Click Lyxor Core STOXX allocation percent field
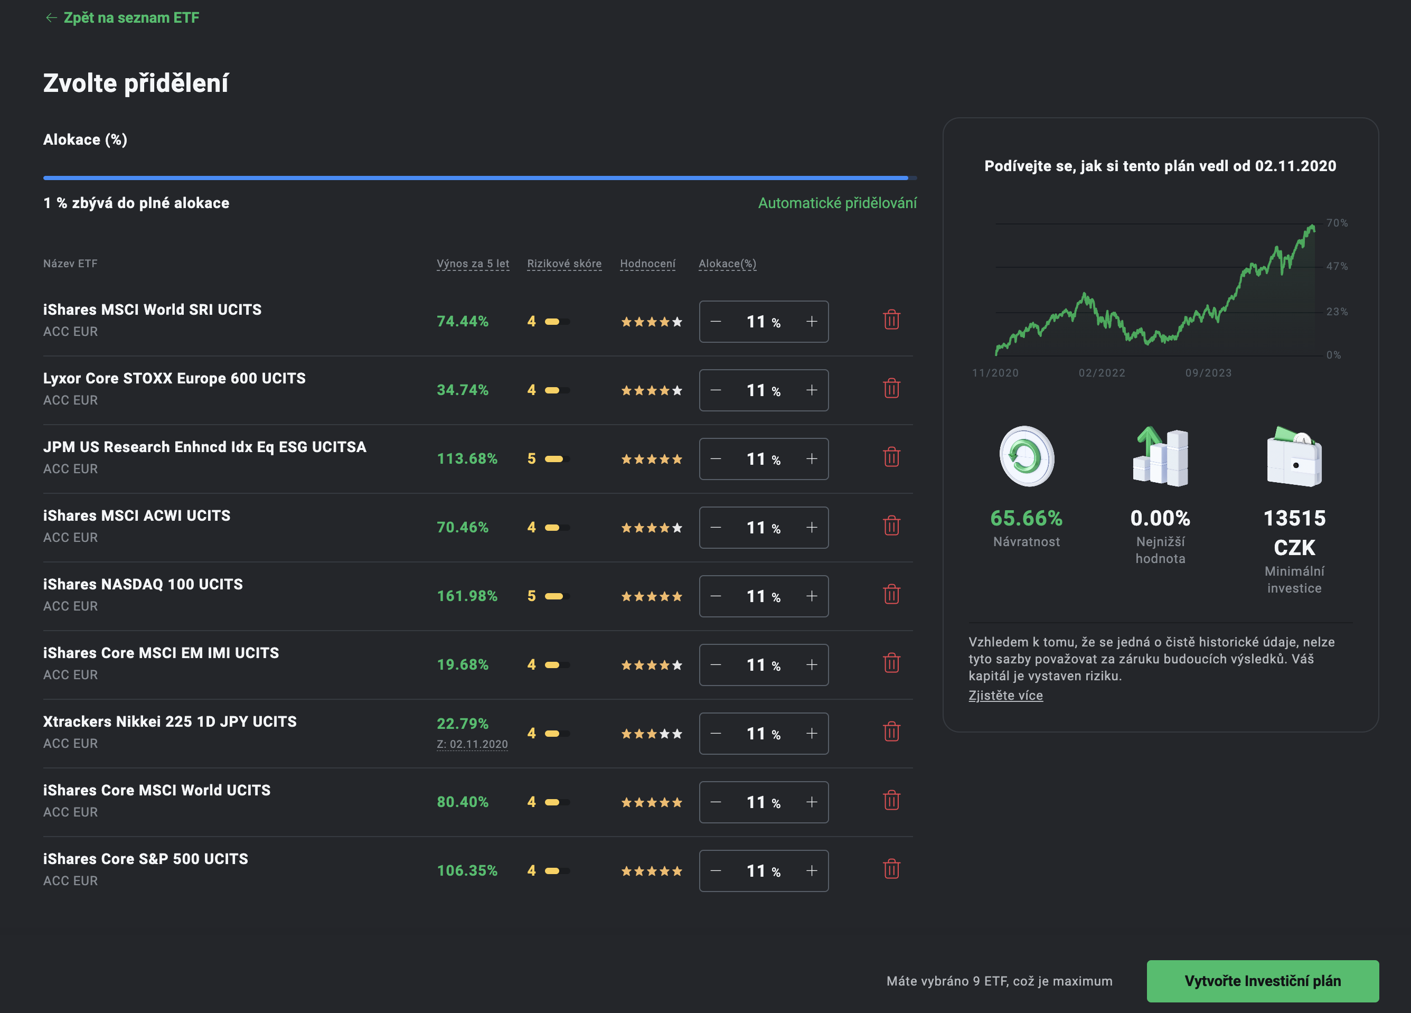The width and height of the screenshot is (1411, 1013). point(758,391)
